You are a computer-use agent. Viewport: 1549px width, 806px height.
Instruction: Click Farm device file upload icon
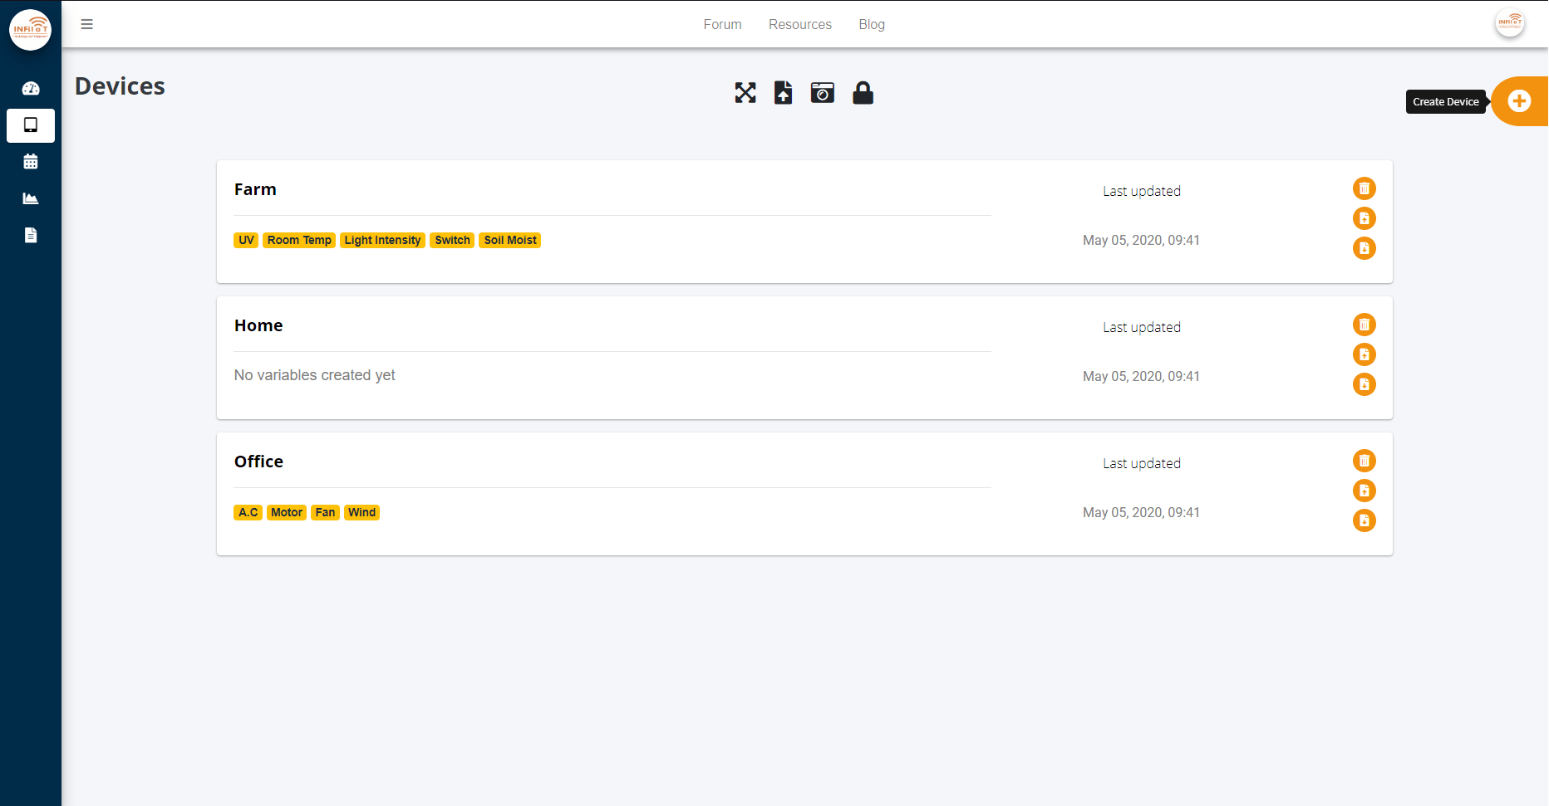[1365, 218]
